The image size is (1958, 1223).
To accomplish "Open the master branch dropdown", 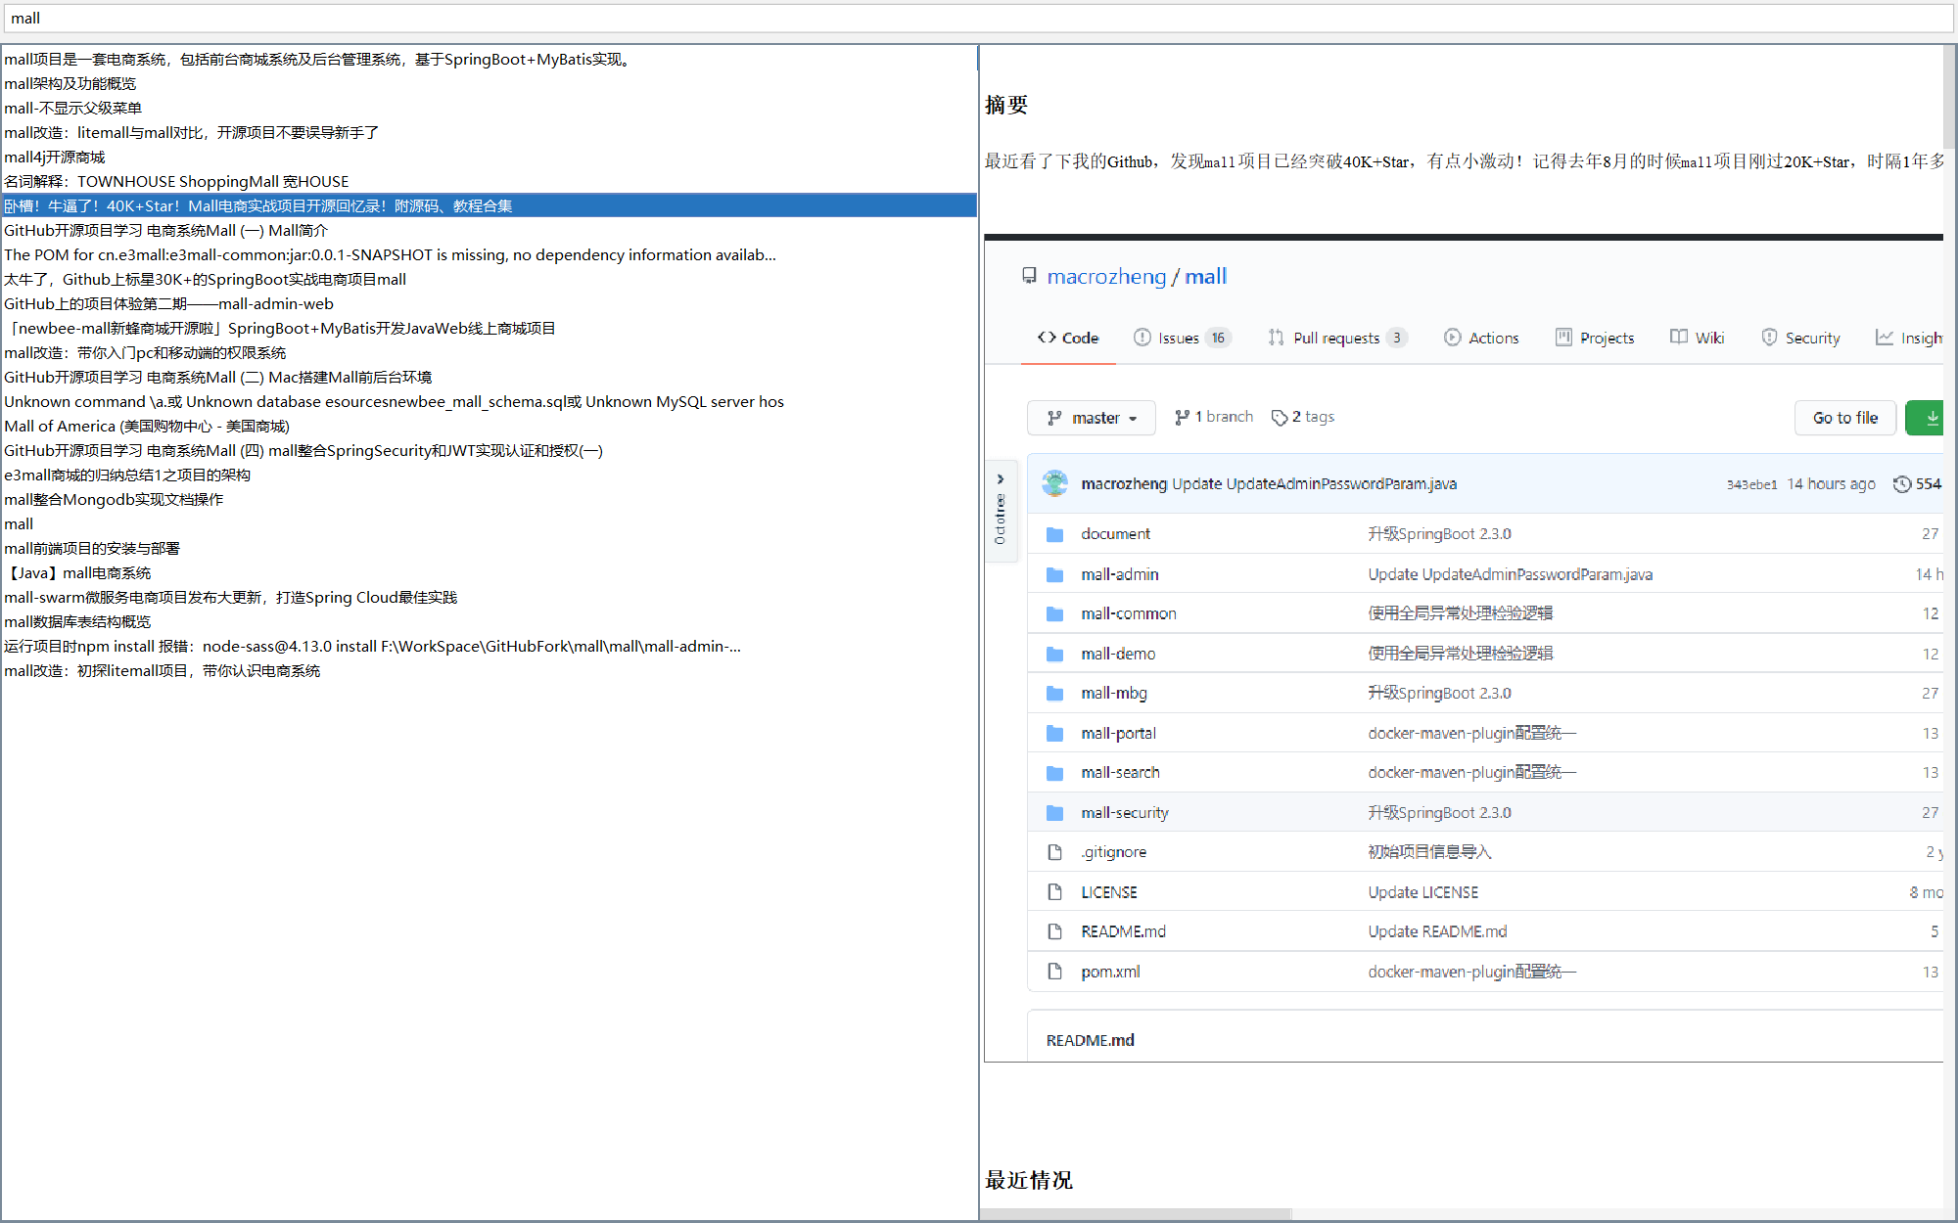I will 1092,418.
